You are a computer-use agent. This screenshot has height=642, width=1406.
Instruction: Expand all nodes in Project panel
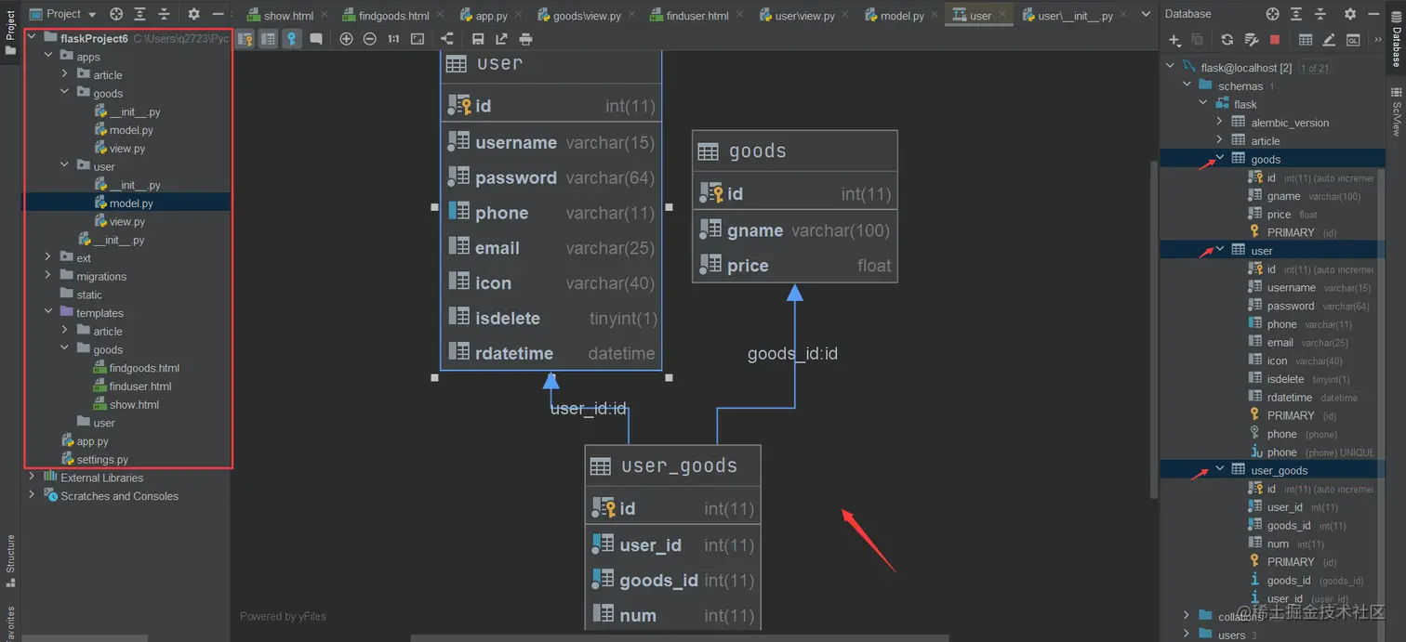click(x=139, y=14)
